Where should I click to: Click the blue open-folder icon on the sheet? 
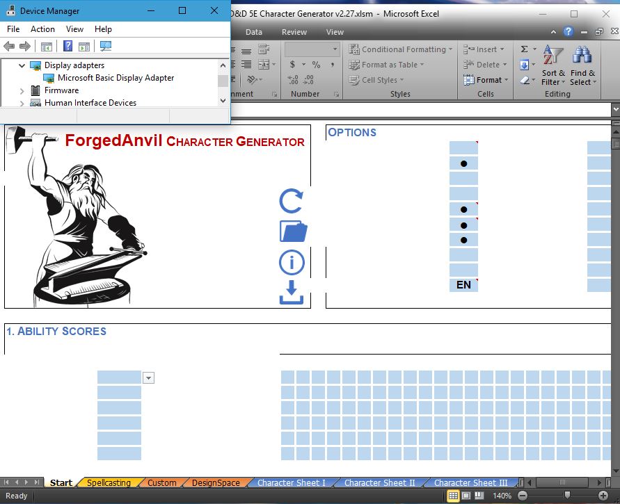[x=293, y=231]
